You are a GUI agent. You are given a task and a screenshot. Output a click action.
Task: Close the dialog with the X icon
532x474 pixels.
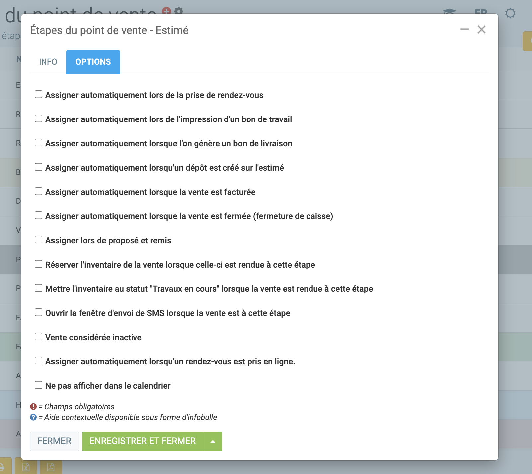[x=481, y=30]
